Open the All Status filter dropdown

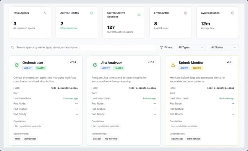point(224,48)
